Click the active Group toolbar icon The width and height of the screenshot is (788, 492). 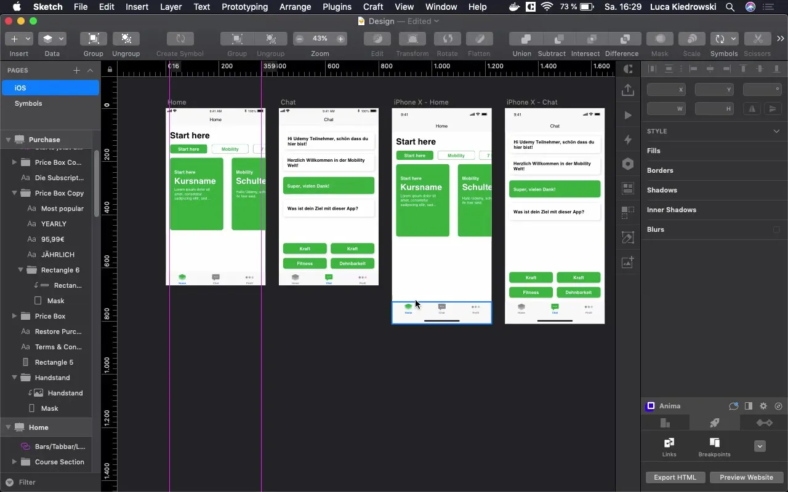pos(94,39)
